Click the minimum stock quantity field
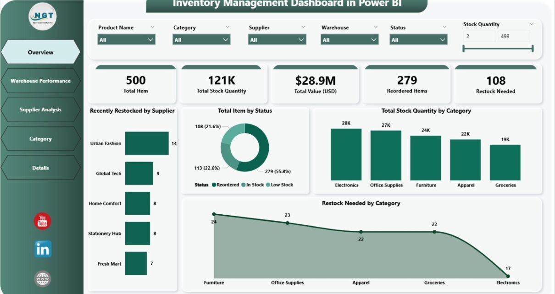 [479, 36]
